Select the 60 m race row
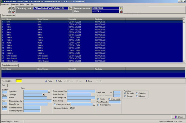This screenshot has width=186, height=123. pyautogui.click(x=92, y=22)
